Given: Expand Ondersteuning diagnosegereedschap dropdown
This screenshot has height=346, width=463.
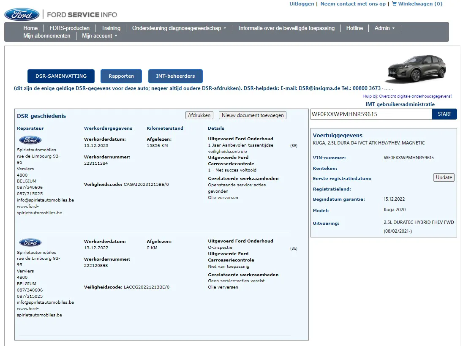Looking at the screenshot, I should coord(179,28).
